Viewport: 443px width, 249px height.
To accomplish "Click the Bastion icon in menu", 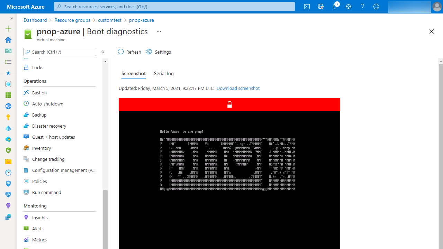I will click(26, 93).
